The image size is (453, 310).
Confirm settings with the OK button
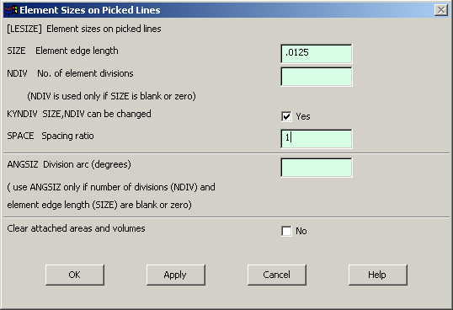75,275
